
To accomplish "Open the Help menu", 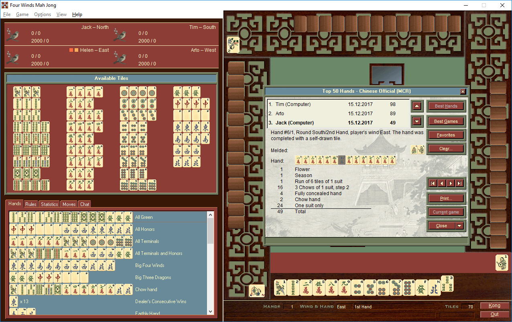I will pos(77,14).
